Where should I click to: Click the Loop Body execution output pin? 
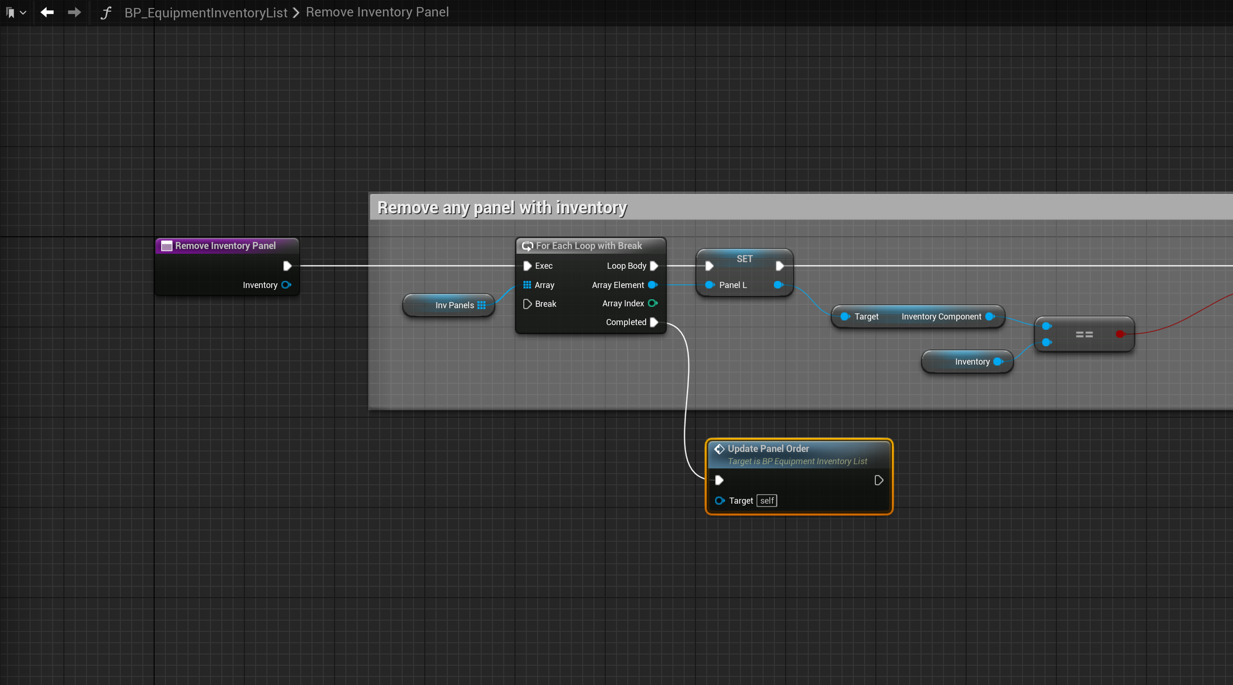(654, 265)
